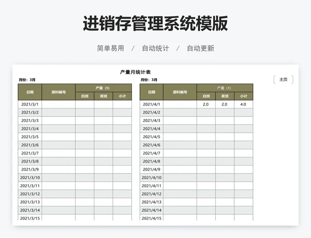Select right table cell 2021/4/6
Viewport: 311px width, 238px height.
pos(151,145)
